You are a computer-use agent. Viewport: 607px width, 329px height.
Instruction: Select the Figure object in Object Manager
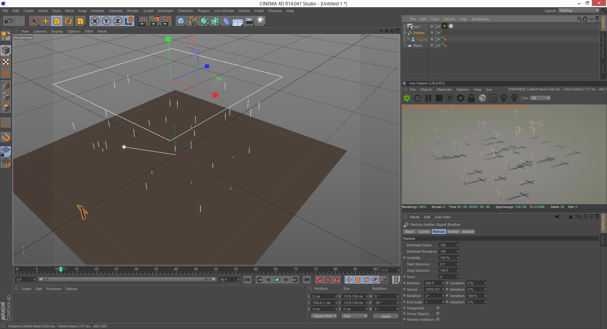point(422,39)
